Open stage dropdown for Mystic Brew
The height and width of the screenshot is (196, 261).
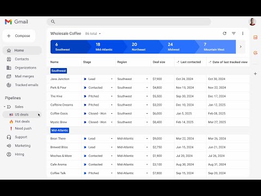coord(111,122)
